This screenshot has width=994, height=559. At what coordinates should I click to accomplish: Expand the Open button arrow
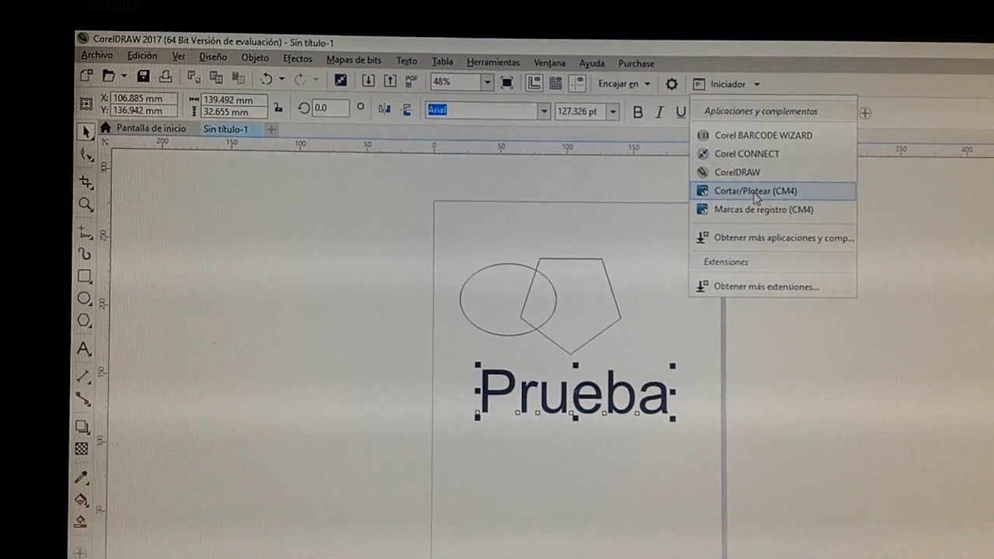pyautogui.click(x=123, y=77)
